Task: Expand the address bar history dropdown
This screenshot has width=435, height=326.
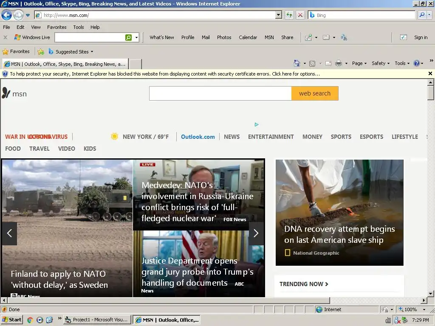Action: click(x=279, y=15)
